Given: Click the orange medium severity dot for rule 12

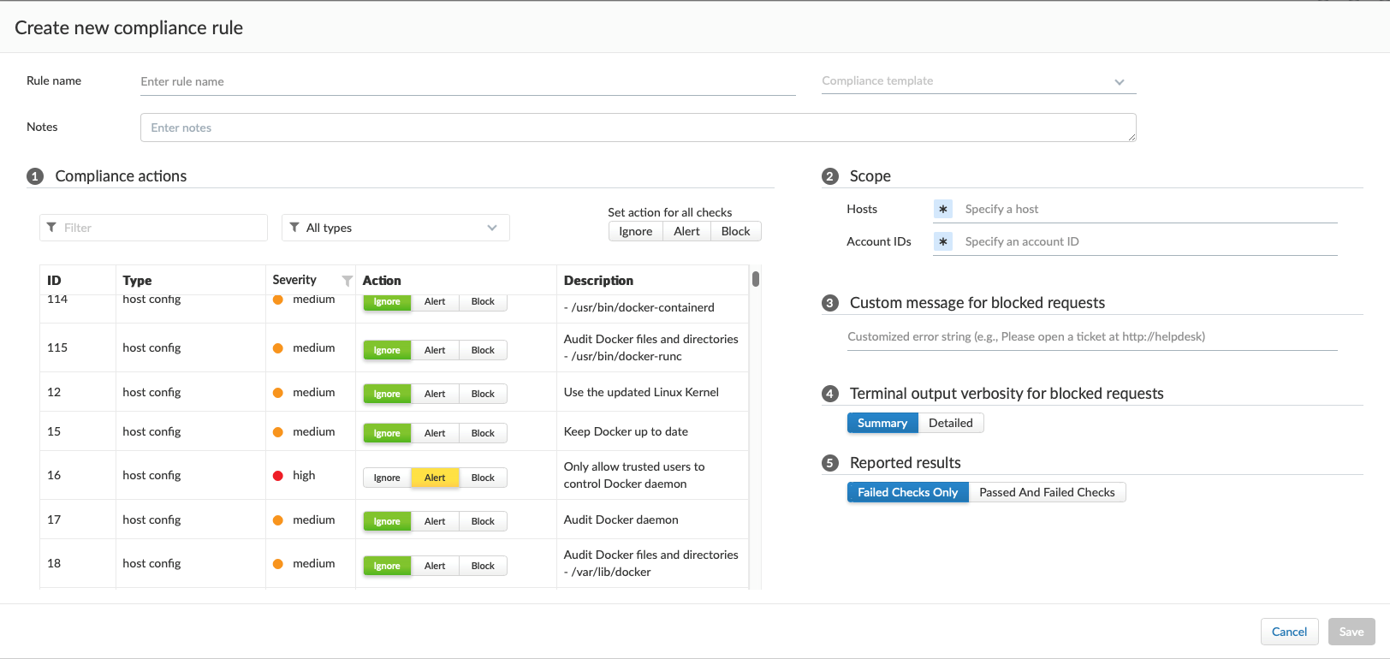Looking at the screenshot, I should point(278,393).
